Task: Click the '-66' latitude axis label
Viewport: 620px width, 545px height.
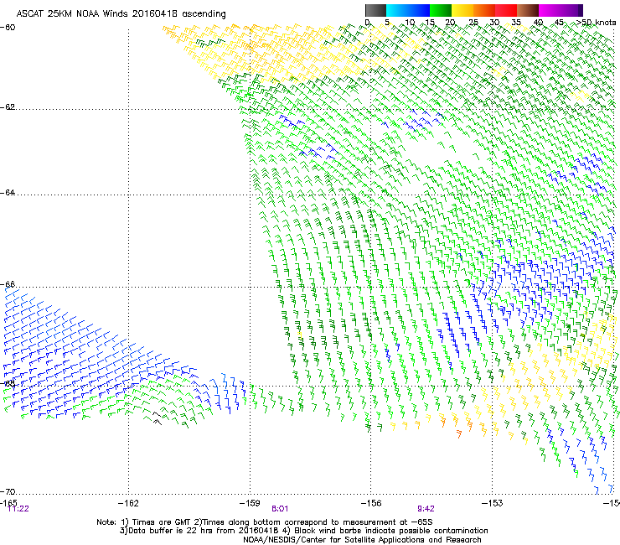Action: 8,284
